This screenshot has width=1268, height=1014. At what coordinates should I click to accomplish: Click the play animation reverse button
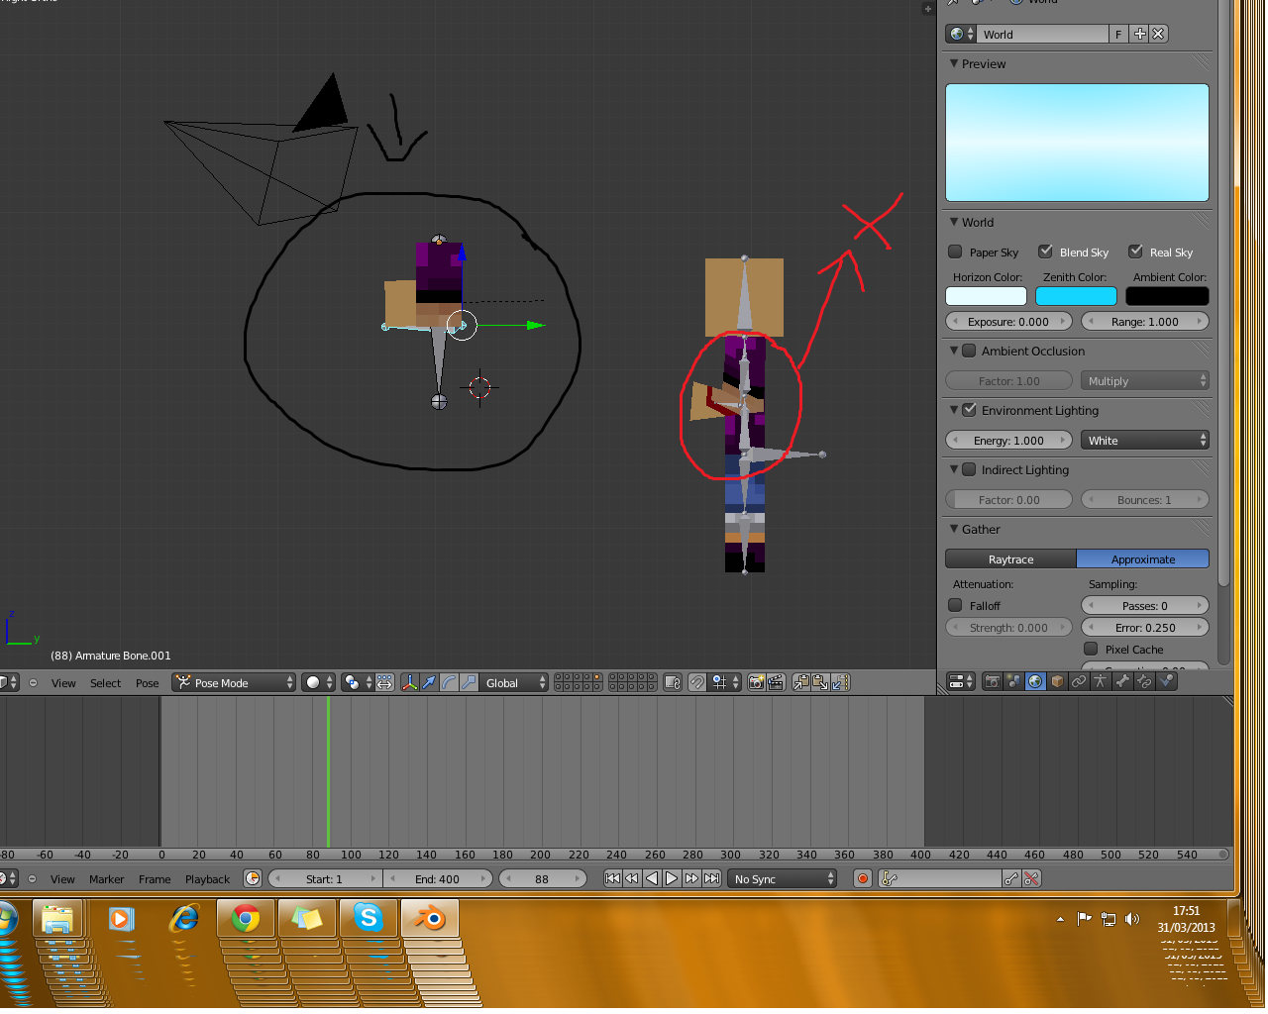(x=652, y=878)
